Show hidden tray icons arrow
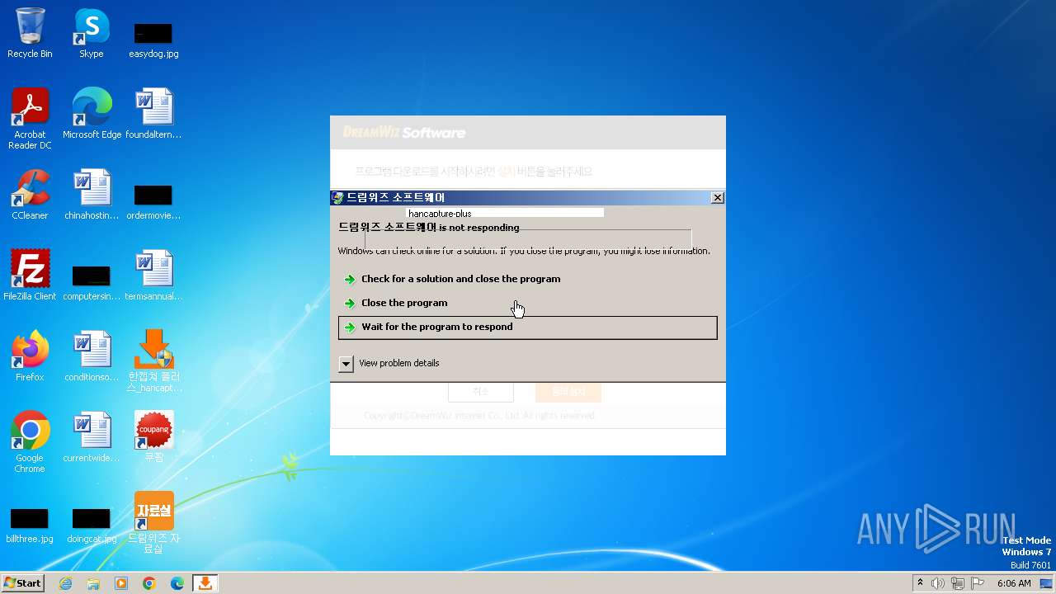This screenshot has height=594, width=1056. coord(920,583)
